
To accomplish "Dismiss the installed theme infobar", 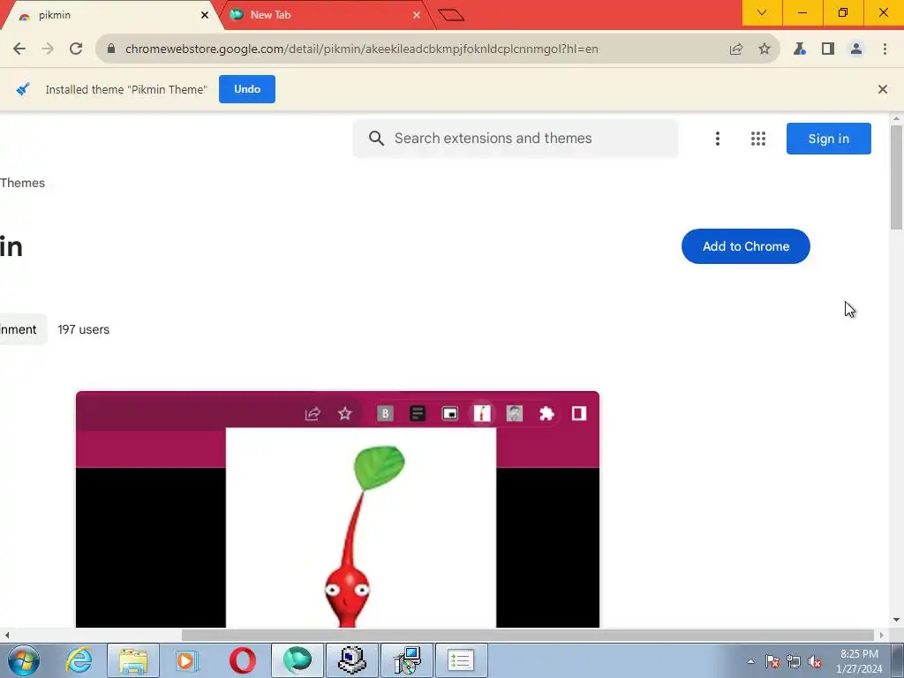I will (x=883, y=89).
